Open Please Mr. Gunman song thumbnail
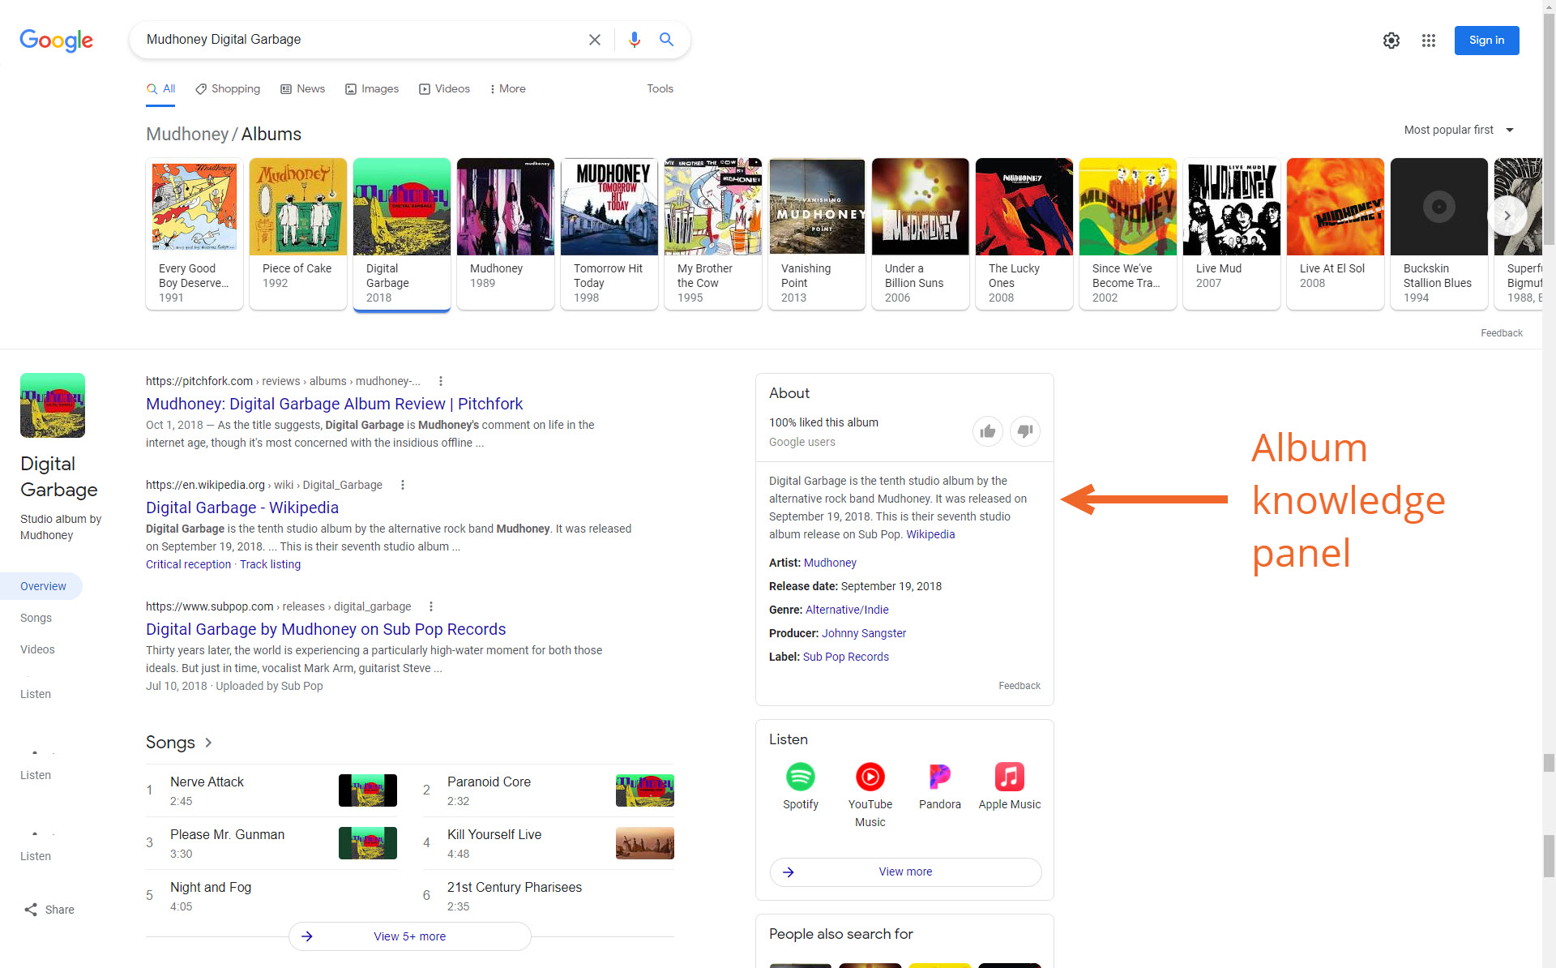 pos(367,843)
